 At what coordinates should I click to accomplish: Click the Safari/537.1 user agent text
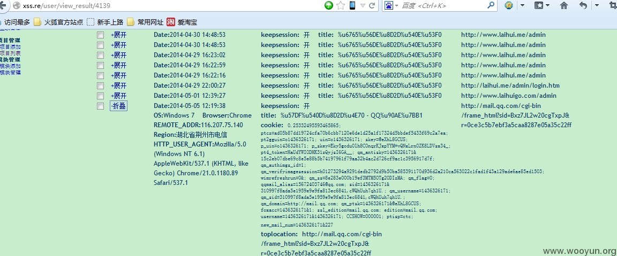[171, 183]
